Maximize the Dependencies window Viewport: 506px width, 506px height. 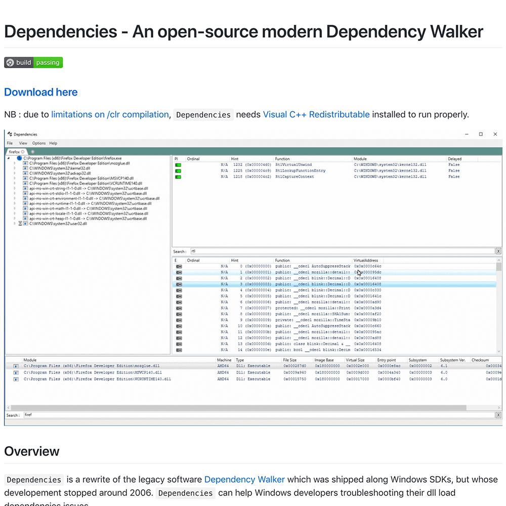pos(481,134)
